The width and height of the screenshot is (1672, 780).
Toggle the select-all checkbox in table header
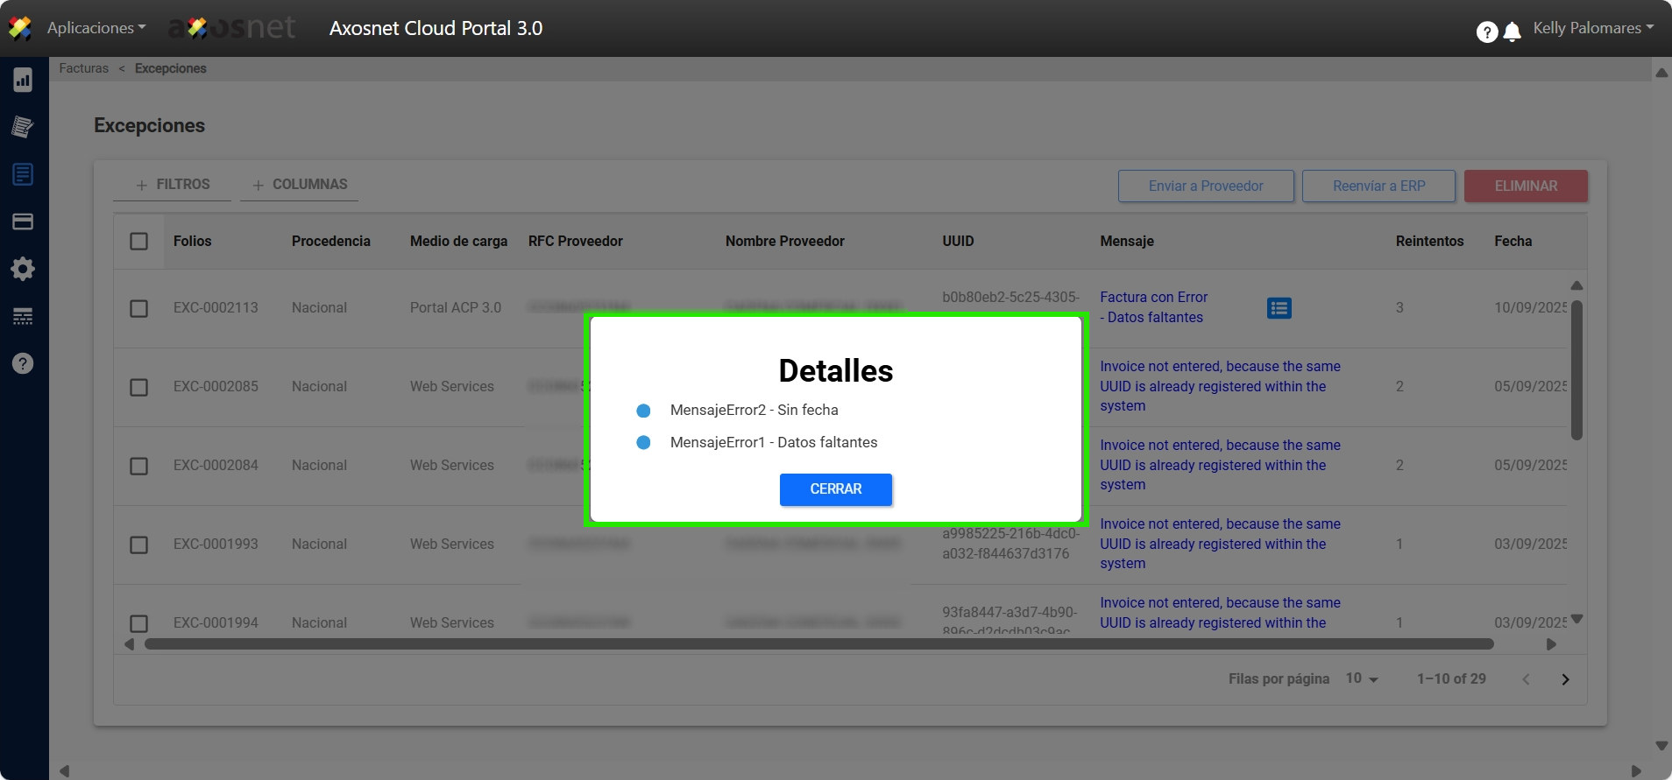(138, 241)
